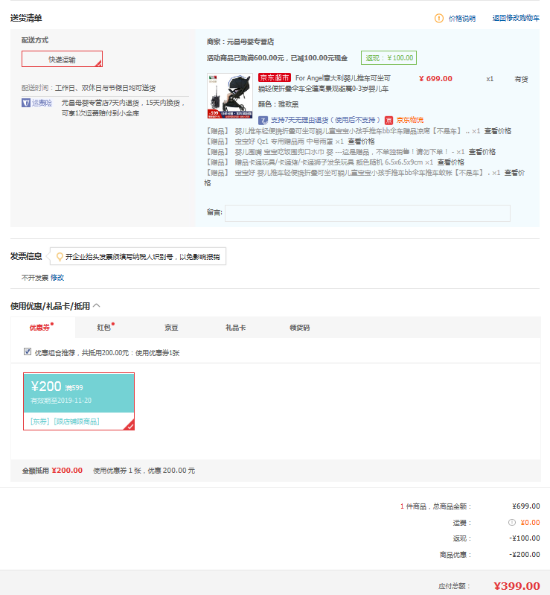The height and width of the screenshot is (595, 550).
Task: Click the green 返现 ¥100.00 badge
Action: click(x=388, y=58)
